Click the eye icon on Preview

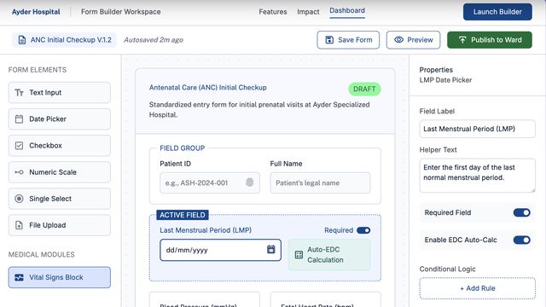click(x=398, y=40)
